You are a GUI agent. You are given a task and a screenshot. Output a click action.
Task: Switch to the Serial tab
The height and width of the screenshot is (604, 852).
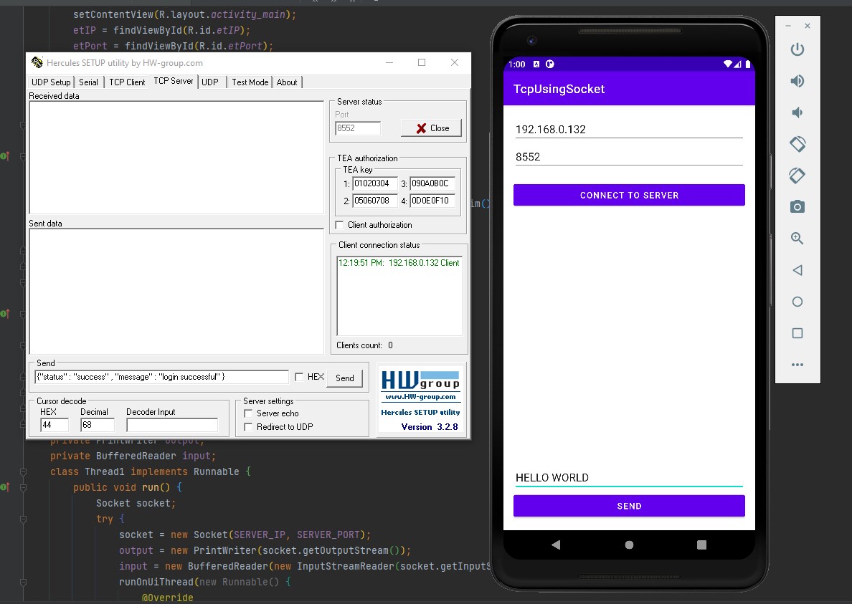(88, 82)
